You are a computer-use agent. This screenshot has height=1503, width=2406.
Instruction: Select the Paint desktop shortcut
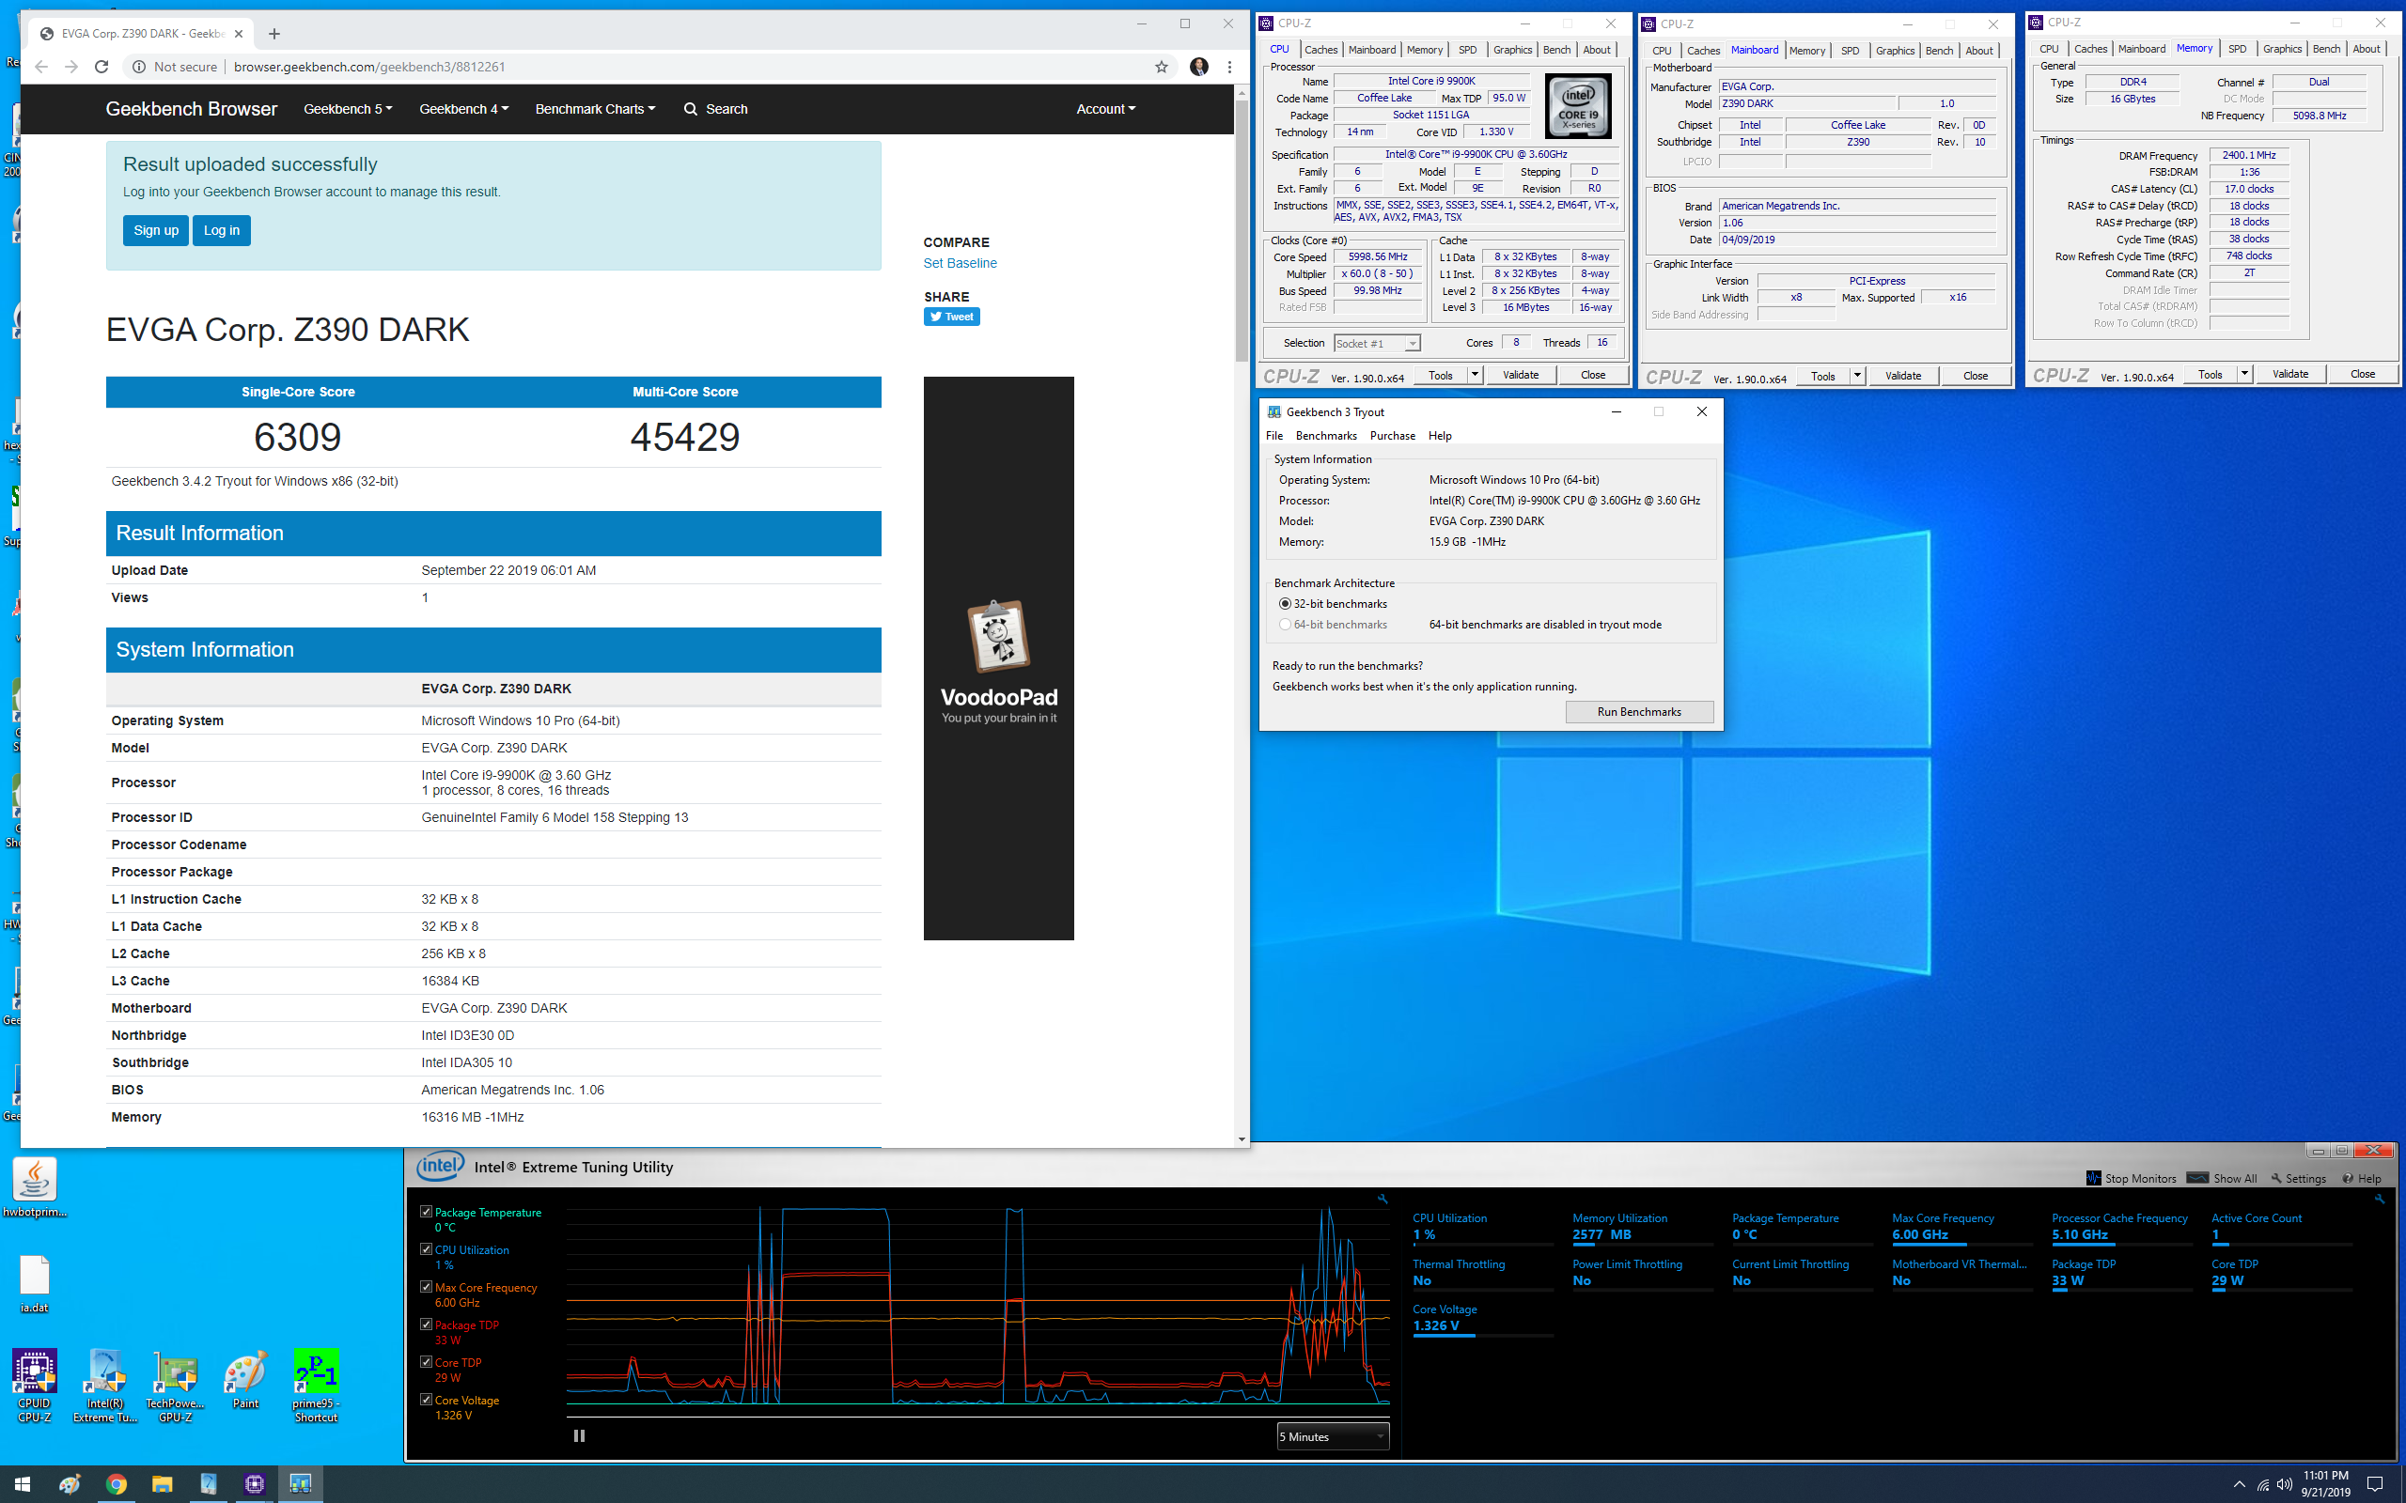click(x=245, y=1380)
